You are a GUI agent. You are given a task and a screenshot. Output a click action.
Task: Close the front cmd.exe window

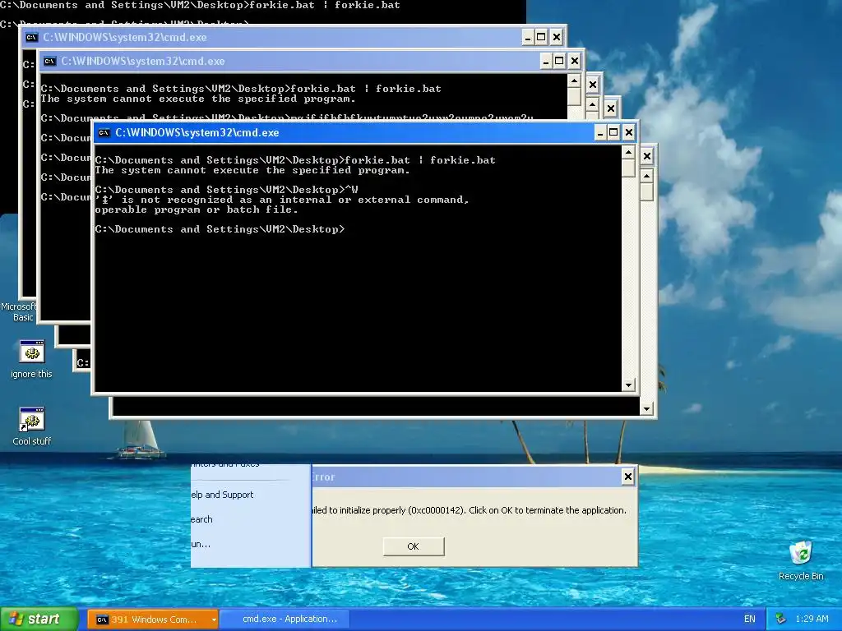(x=629, y=132)
